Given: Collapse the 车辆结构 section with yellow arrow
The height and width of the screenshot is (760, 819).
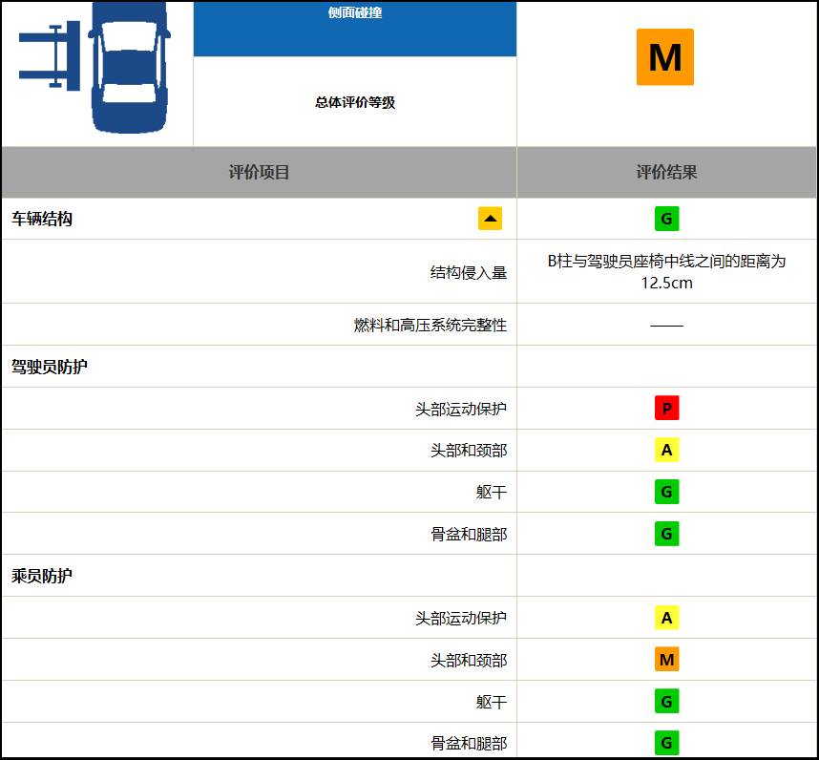Looking at the screenshot, I should pos(490,219).
